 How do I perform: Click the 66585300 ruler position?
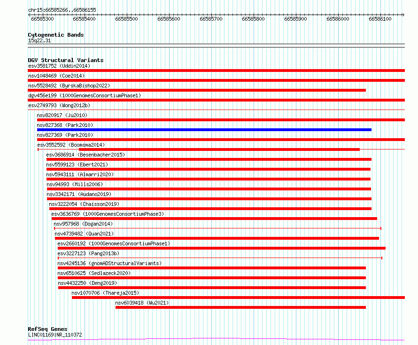click(x=42, y=19)
